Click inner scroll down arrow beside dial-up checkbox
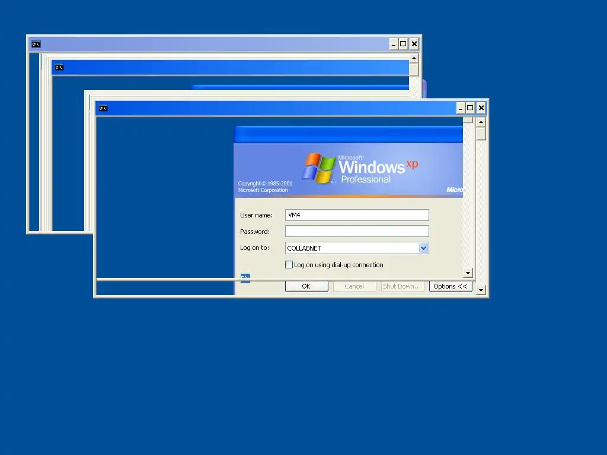 point(468,273)
